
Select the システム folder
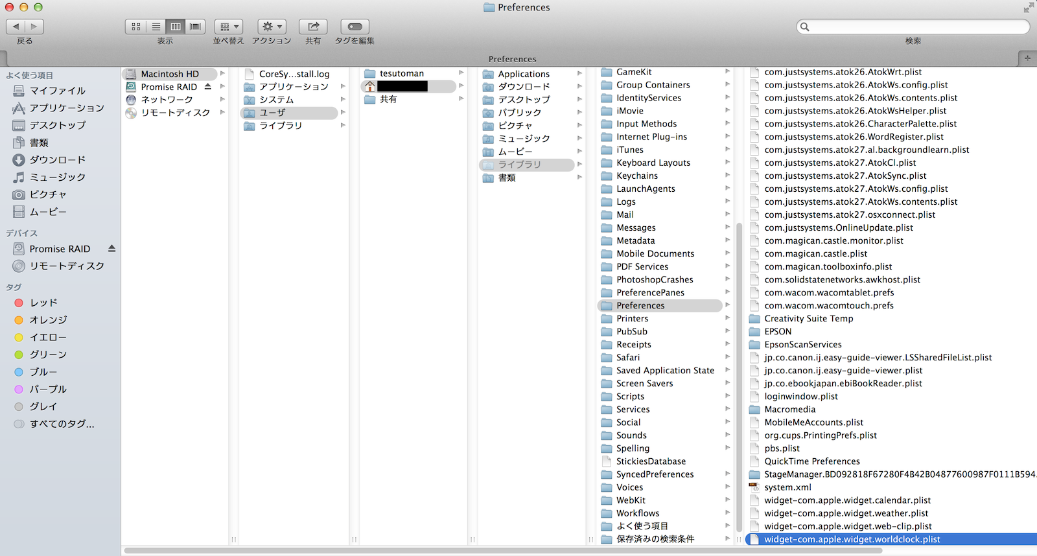click(277, 100)
